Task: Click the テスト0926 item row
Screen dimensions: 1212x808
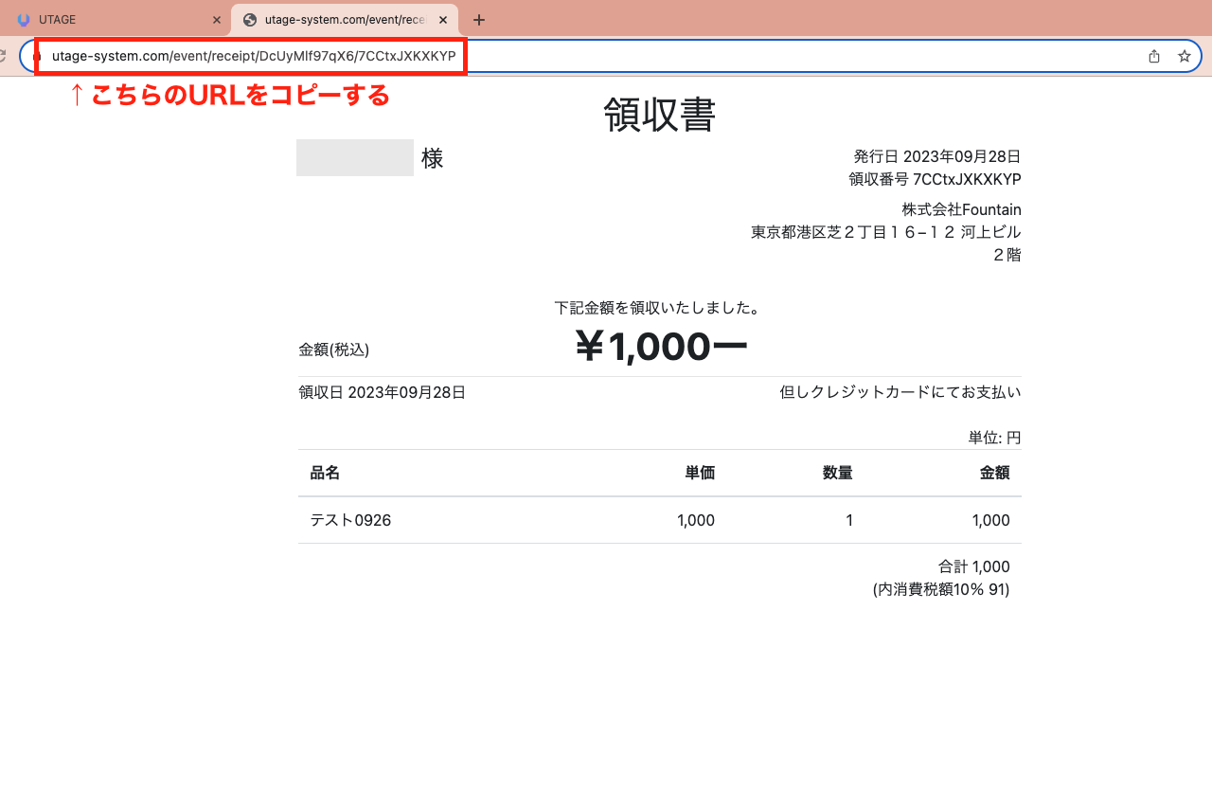Action: tap(350, 520)
